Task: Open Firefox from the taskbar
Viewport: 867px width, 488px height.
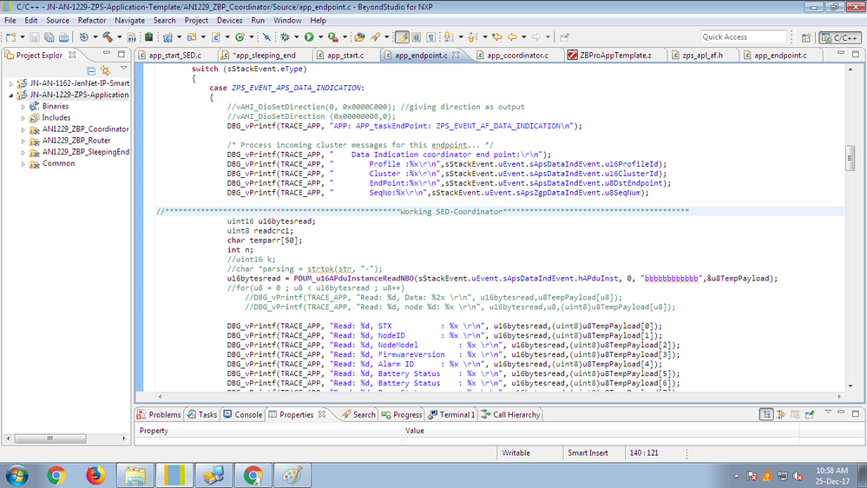Action: [95, 475]
